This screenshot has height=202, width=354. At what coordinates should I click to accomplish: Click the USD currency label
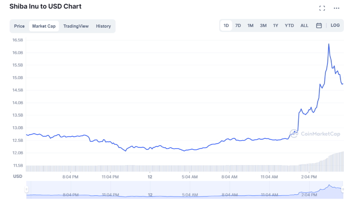pyautogui.click(x=18, y=176)
